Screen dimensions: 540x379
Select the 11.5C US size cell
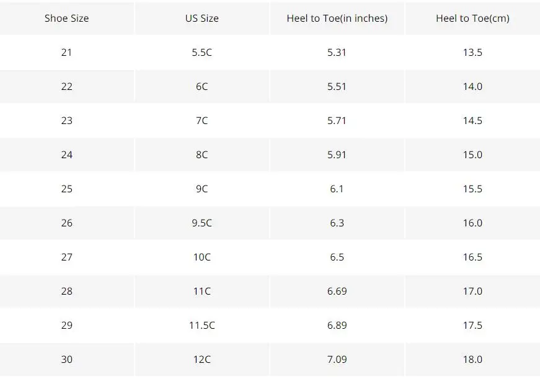pyautogui.click(x=201, y=325)
